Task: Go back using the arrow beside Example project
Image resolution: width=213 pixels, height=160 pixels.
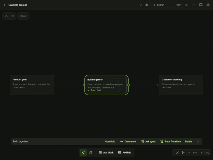Action: pyautogui.click(x=5, y=5)
